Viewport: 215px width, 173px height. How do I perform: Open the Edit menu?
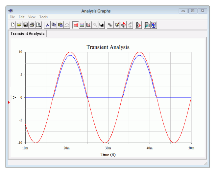[21, 17]
